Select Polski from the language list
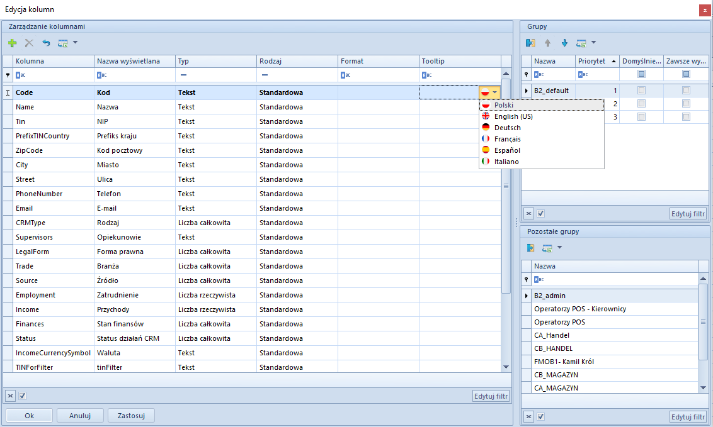 point(542,105)
